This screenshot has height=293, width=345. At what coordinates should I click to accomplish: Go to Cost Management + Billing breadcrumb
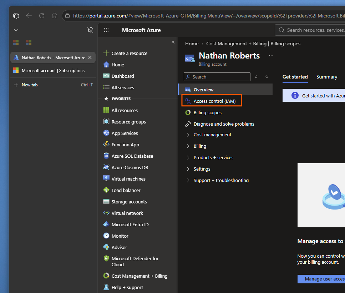pos(253,44)
